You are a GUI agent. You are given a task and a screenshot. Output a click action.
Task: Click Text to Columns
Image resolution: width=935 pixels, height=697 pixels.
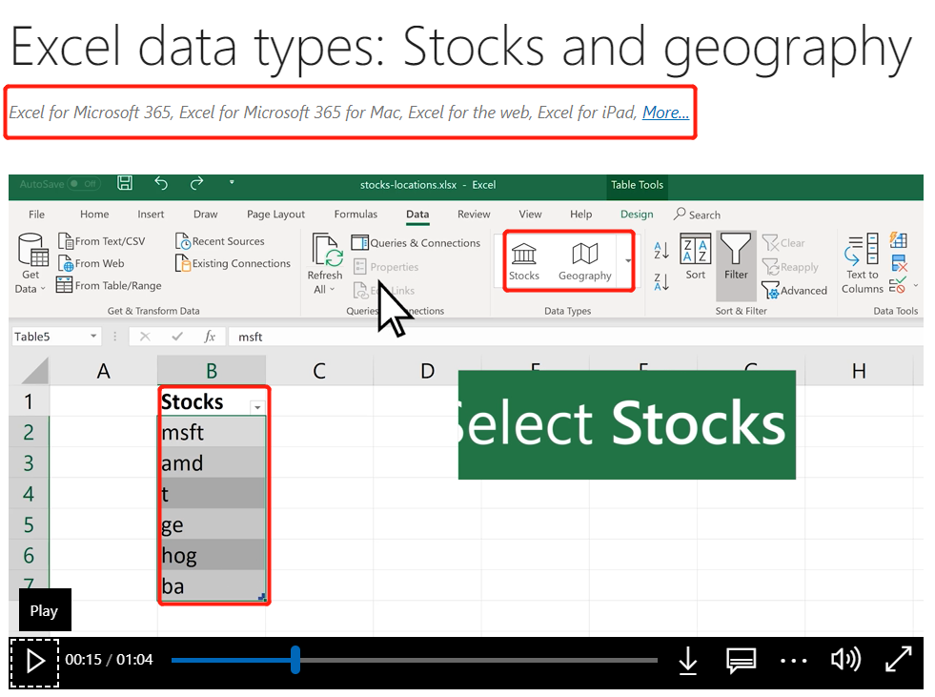[x=862, y=264]
